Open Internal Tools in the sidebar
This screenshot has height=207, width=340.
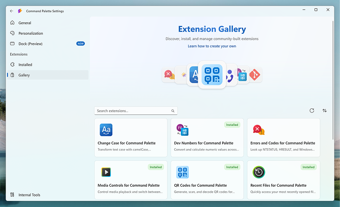pyautogui.click(x=48, y=194)
